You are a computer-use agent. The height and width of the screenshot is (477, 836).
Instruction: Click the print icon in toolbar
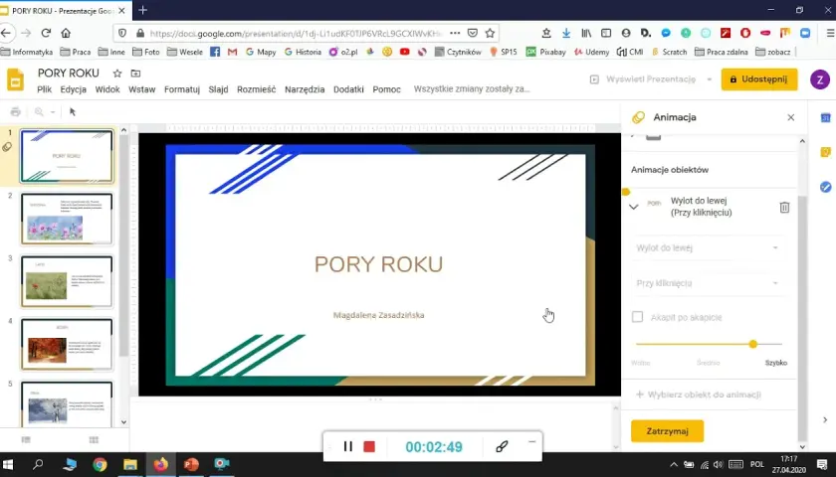pyautogui.click(x=16, y=111)
